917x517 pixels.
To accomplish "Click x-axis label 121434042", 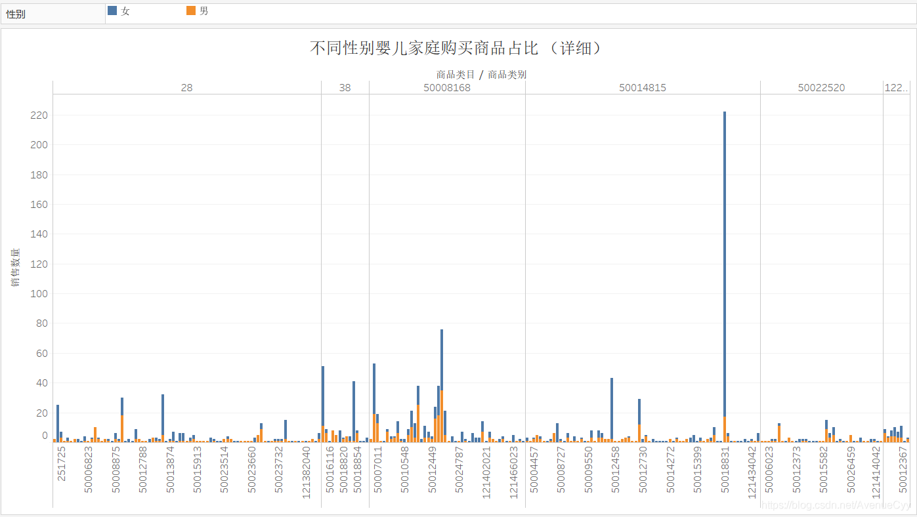I will [x=752, y=472].
